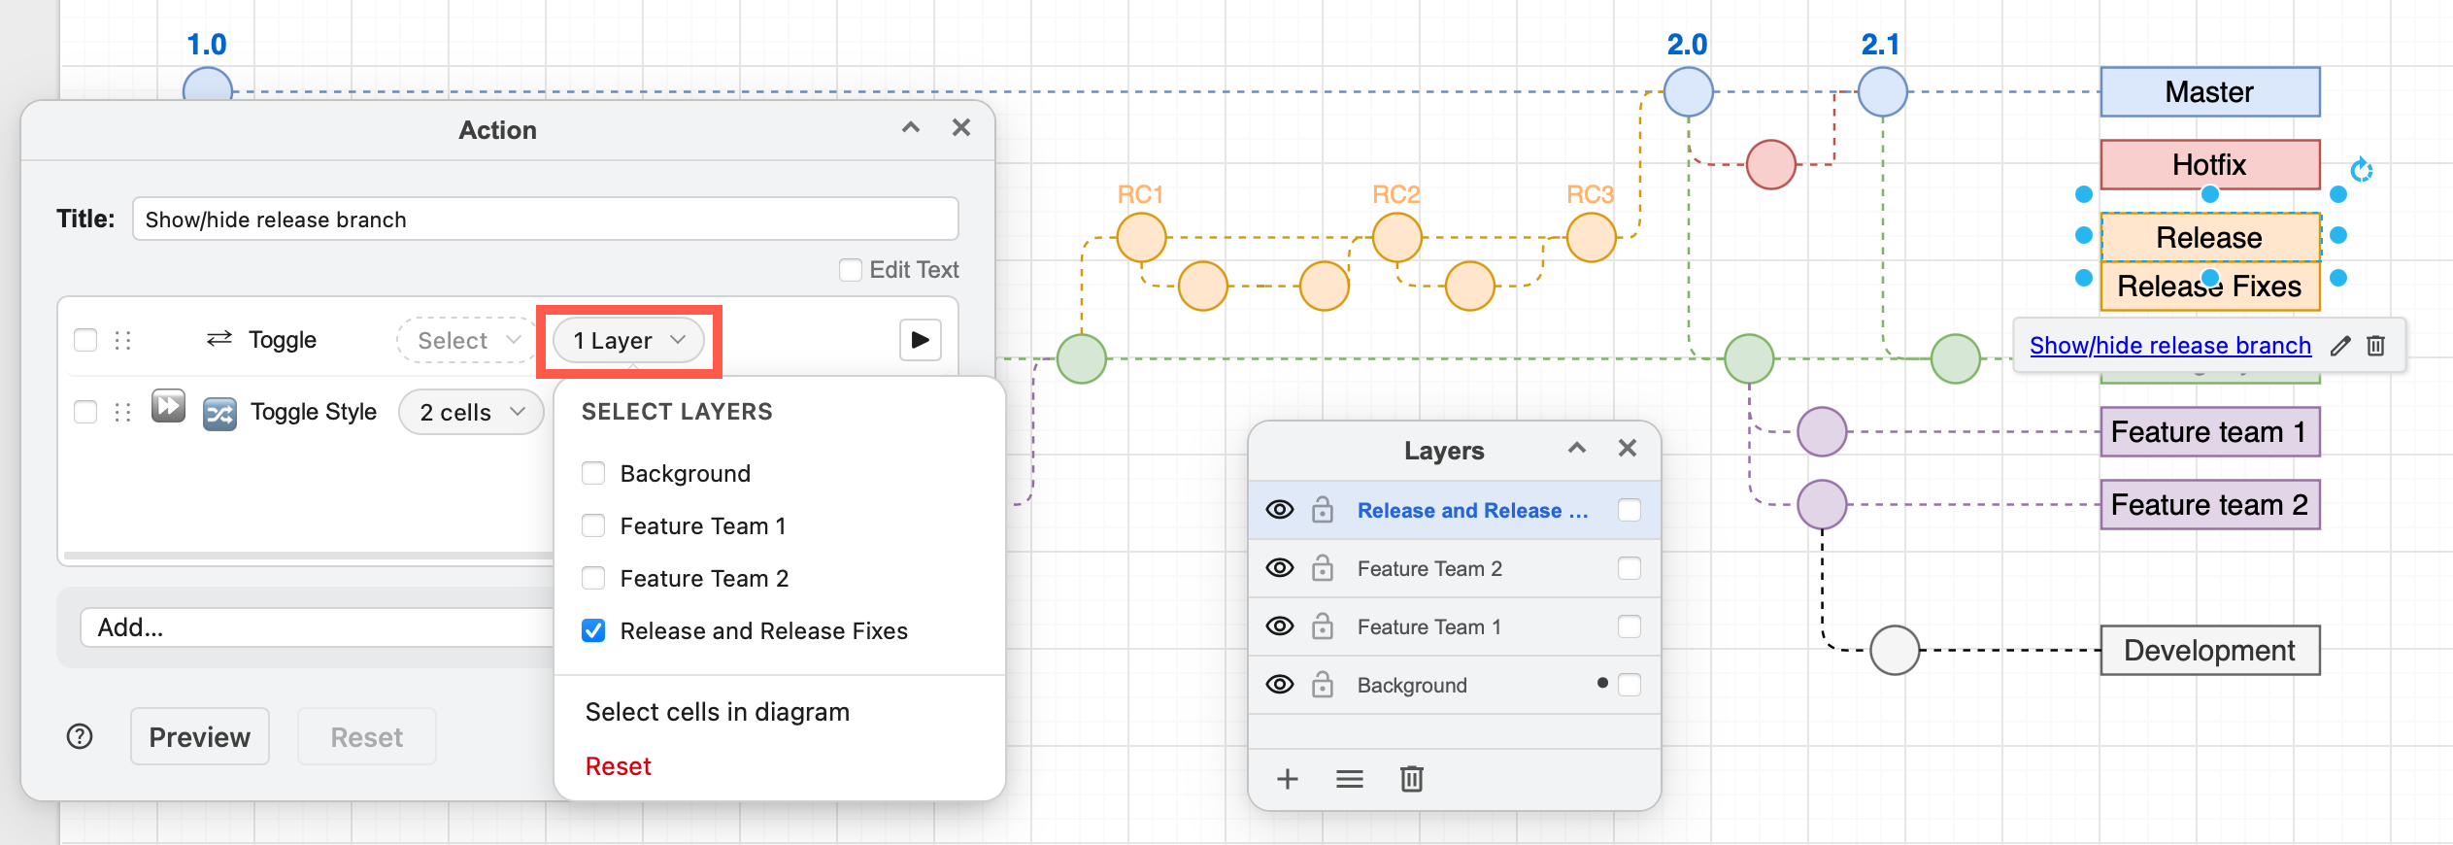Click red Reset in Select Layers popup
The width and height of the screenshot is (2453, 845).
pyautogui.click(x=619, y=766)
